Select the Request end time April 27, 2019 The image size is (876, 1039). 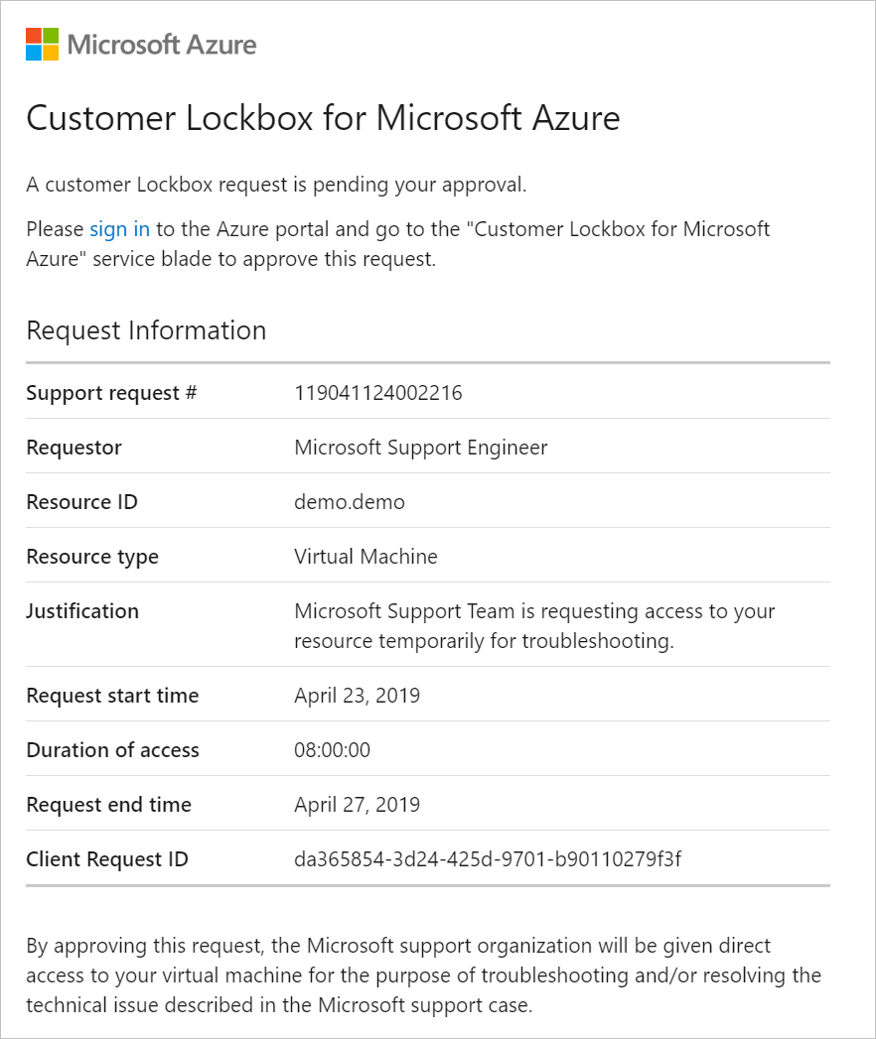pos(357,805)
